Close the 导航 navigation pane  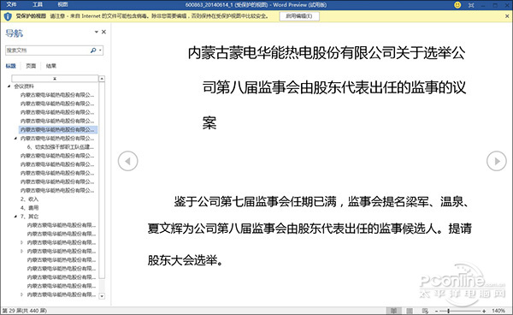[x=103, y=32]
